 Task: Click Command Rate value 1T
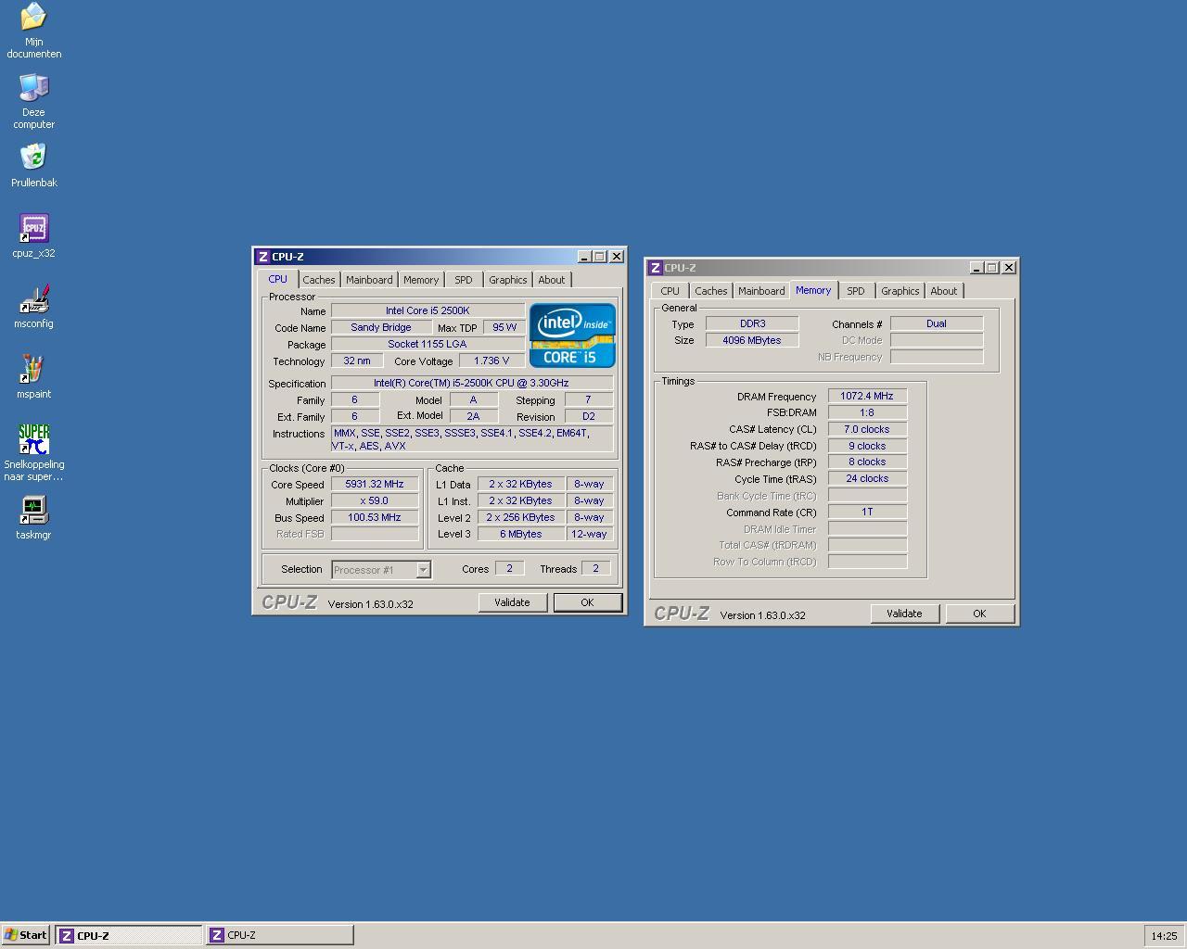867,512
